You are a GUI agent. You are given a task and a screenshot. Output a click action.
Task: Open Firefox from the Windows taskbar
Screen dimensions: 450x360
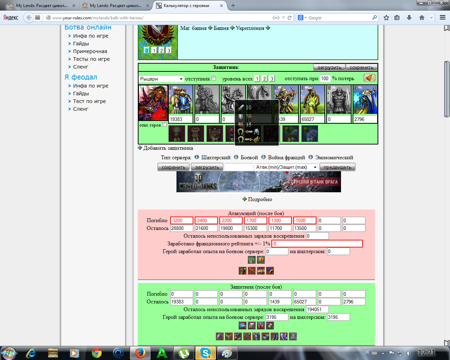tap(140, 353)
